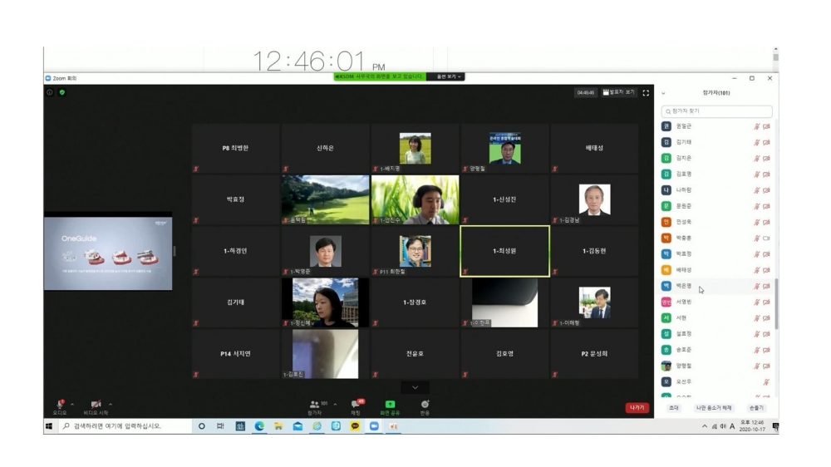This screenshot has width=831, height=467.
Task: Switch to 발표자 보기 speaker view
Action: click(x=619, y=92)
